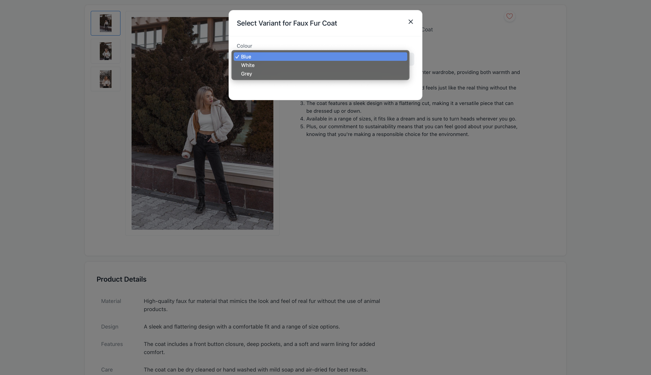The width and height of the screenshot is (651, 375).
Task: Choose White in the Colour dropdown
Action: pos(320,65)
